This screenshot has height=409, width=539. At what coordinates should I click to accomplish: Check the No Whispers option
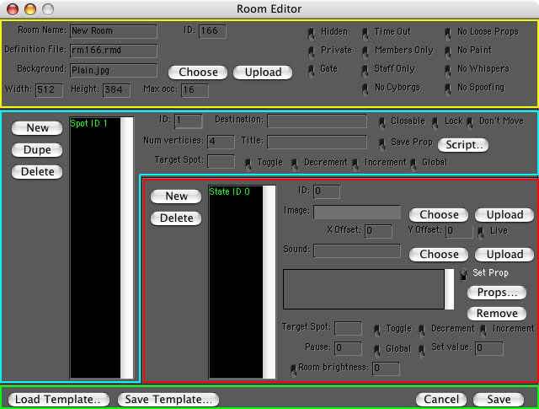[x=448, y=69]
